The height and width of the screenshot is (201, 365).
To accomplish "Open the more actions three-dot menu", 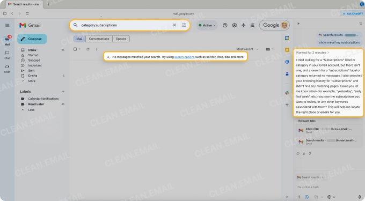I will (x=97, y=49).
